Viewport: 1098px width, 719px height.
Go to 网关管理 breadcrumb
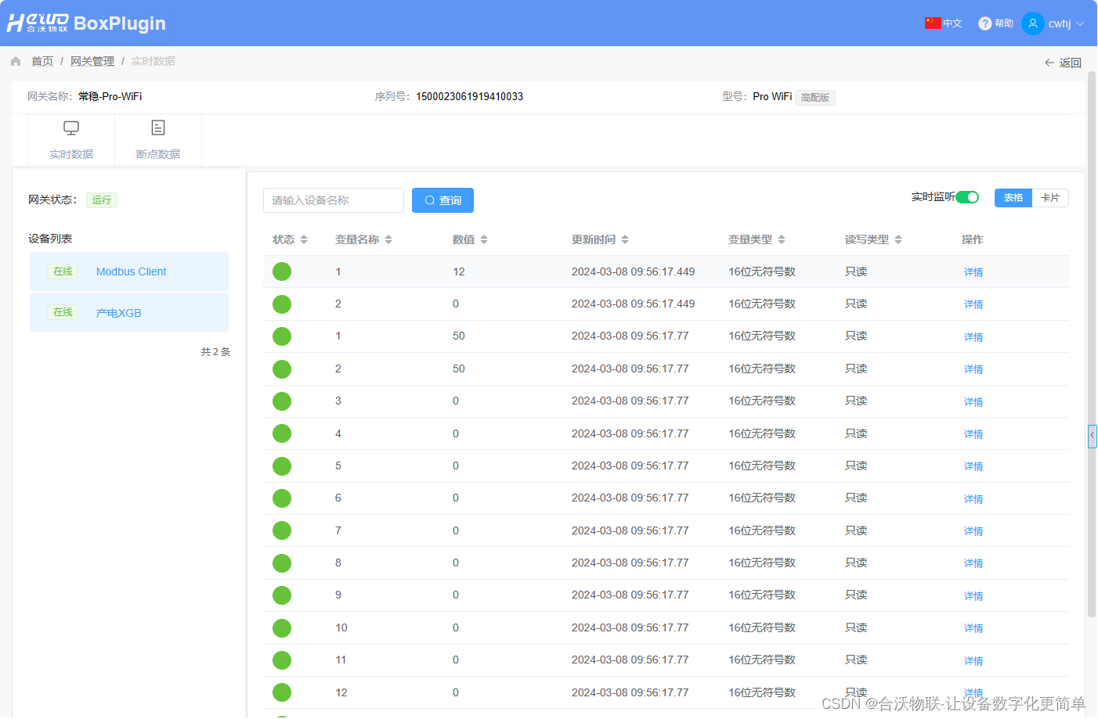click(92, 61)
